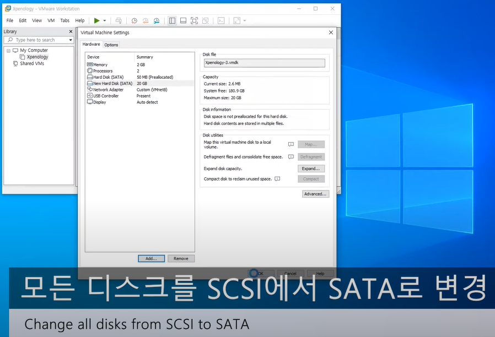The height and width of the screenshot is (337, 495).
Task: Select the Xpenology VM in the library
Action: point(37,57)
